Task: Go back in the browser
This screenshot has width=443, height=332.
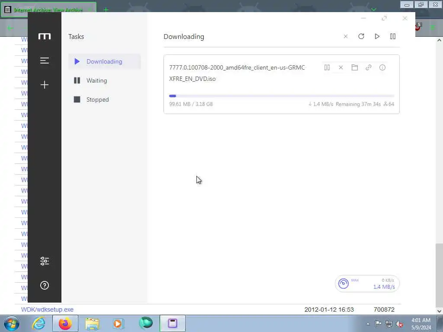Action: point(10,28)
